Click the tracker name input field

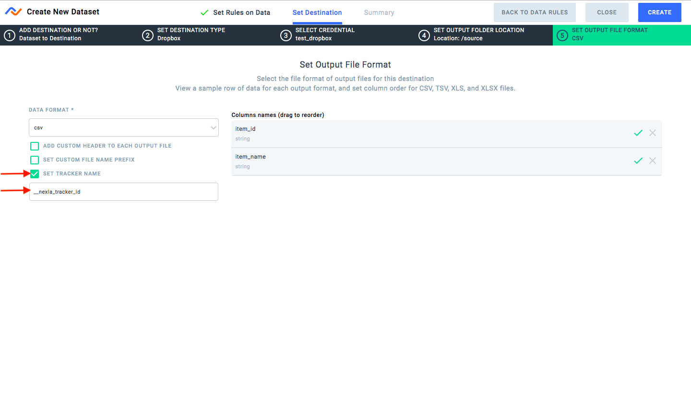click(124, 192)
